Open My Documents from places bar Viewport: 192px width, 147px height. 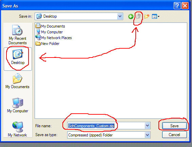pyautogui.click(x=17, y=81)
